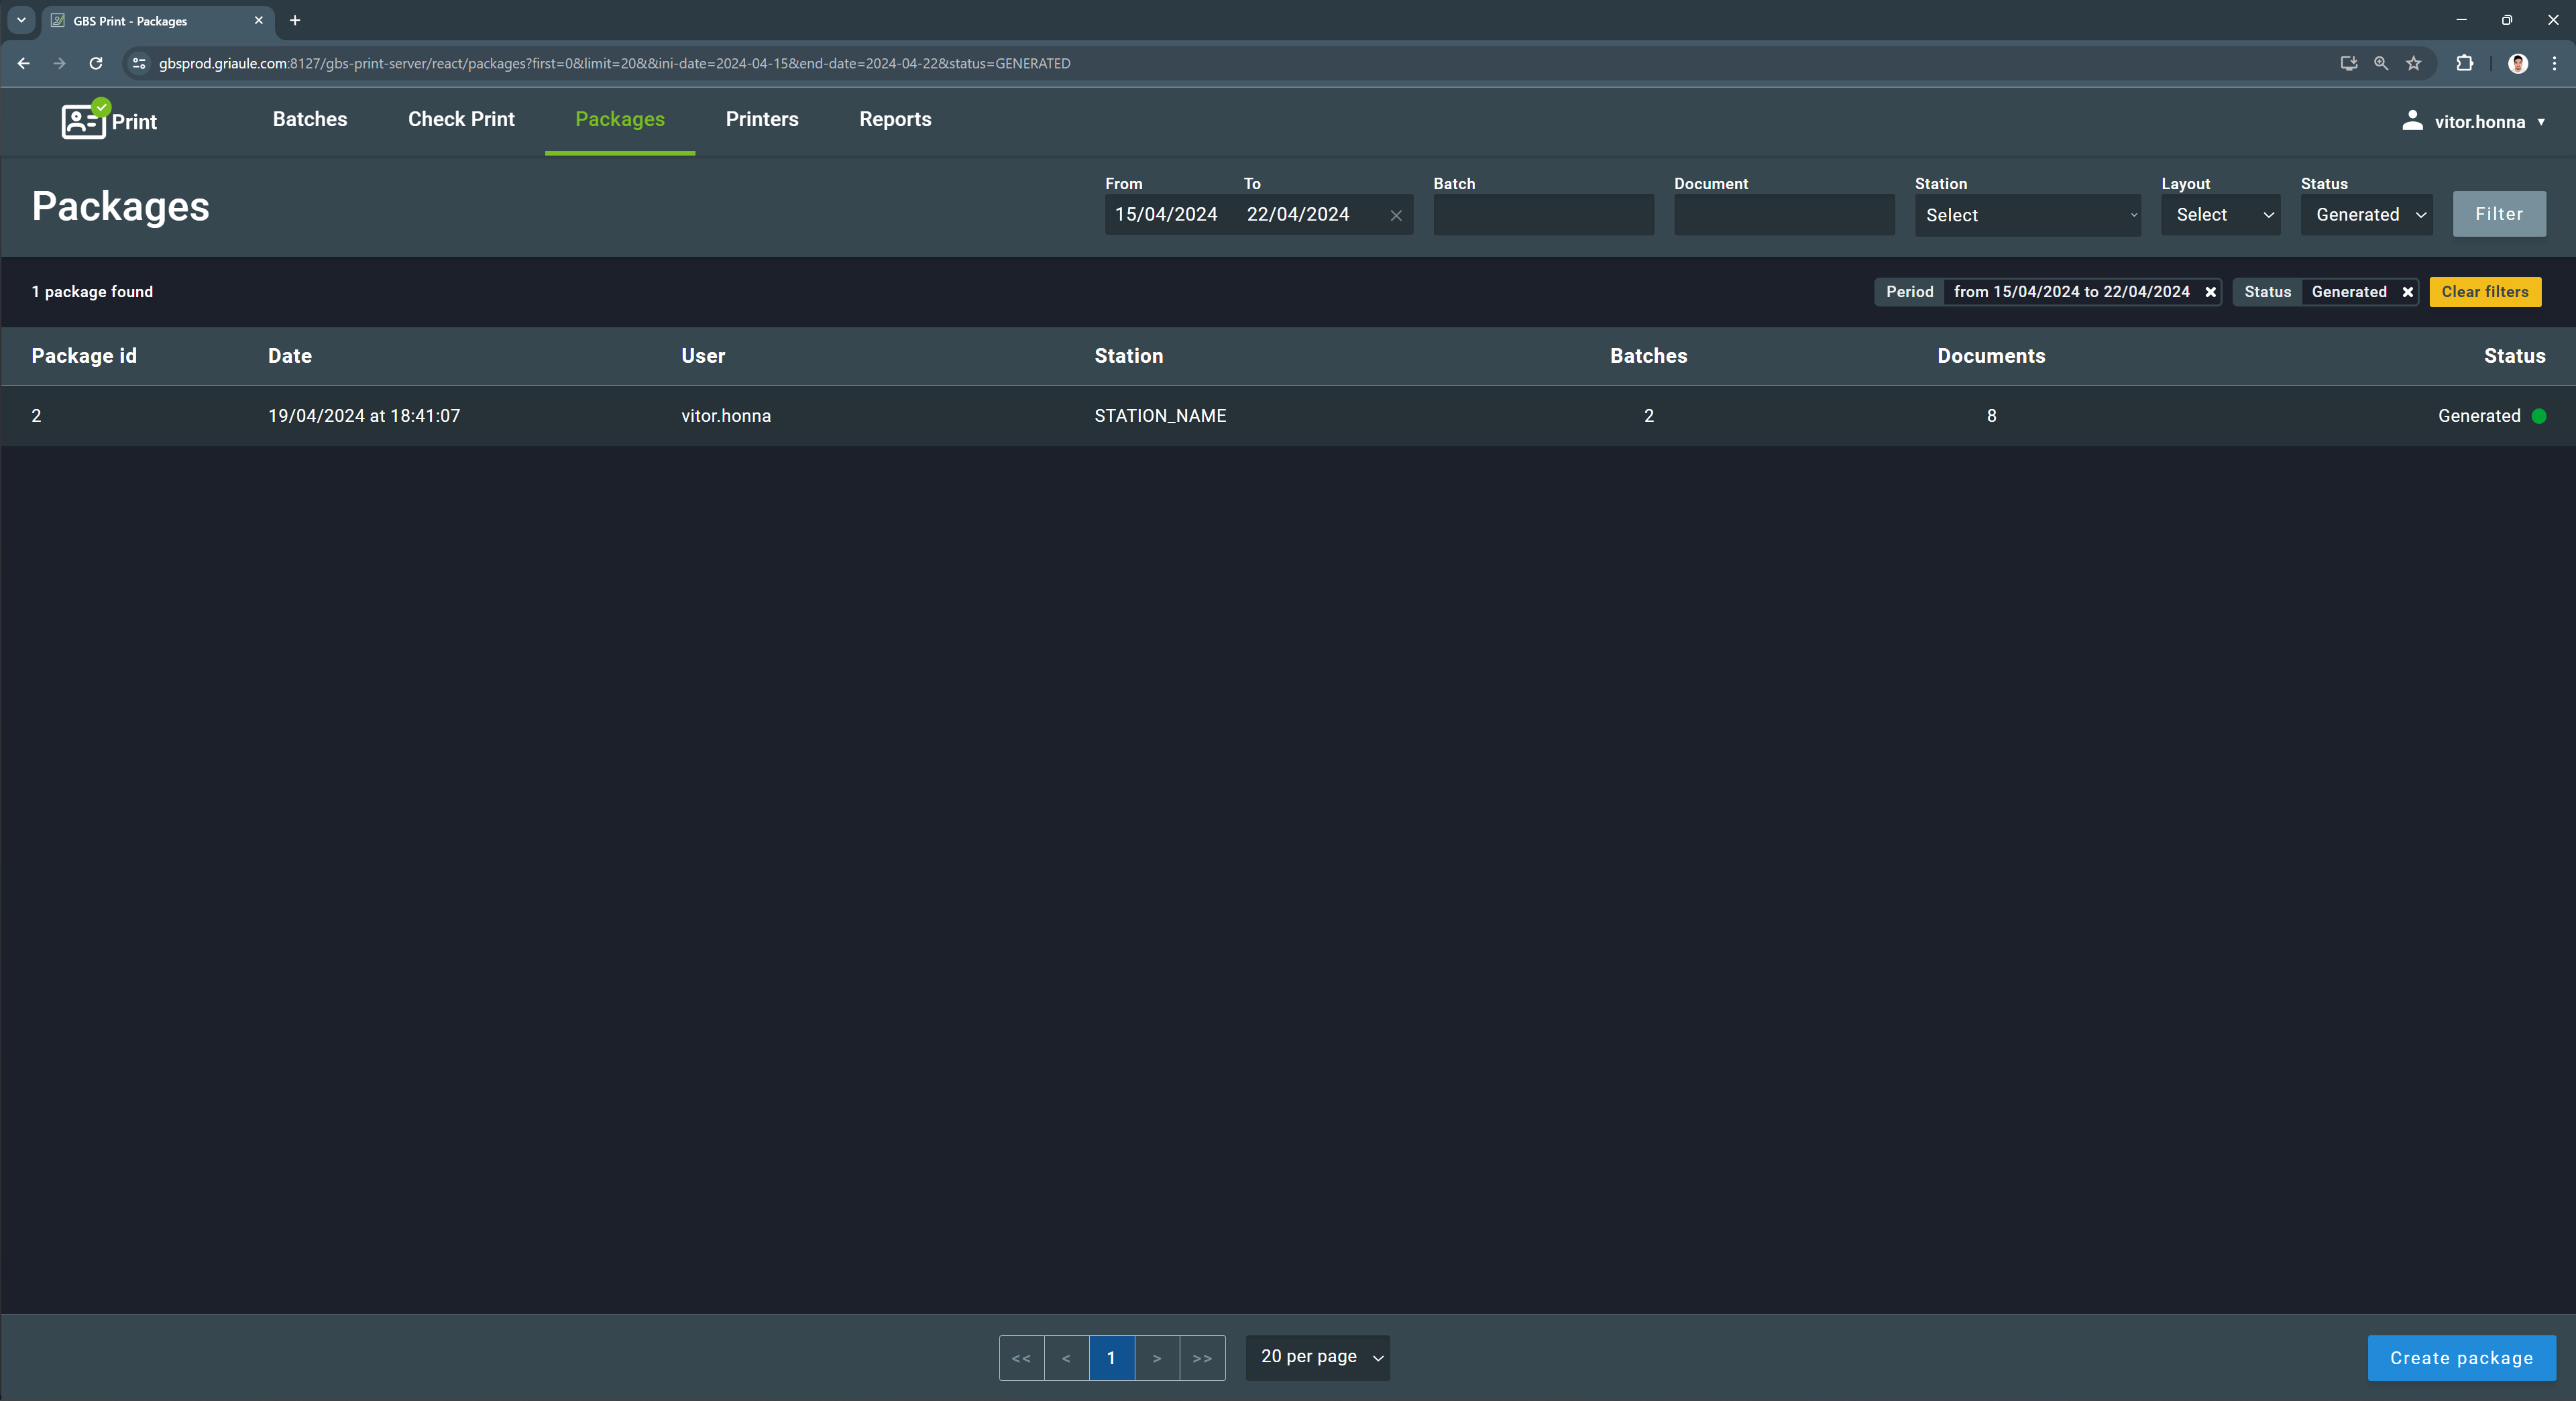Click the install app icon in address bar

click(2348, 63)
